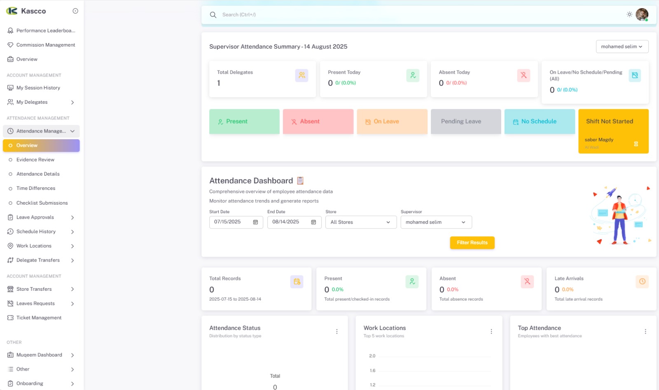Click the Total Delegates users icon

click(302, 75)
